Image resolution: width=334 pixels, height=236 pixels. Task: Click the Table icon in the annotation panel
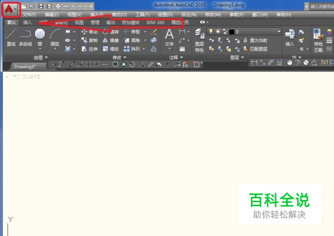[182, 49]
